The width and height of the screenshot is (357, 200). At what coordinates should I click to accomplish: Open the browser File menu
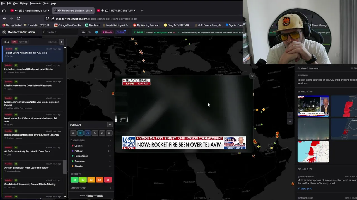pos(3,3)
